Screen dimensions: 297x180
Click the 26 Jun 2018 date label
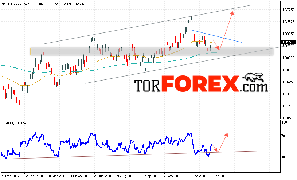click(x=103, y=176)
